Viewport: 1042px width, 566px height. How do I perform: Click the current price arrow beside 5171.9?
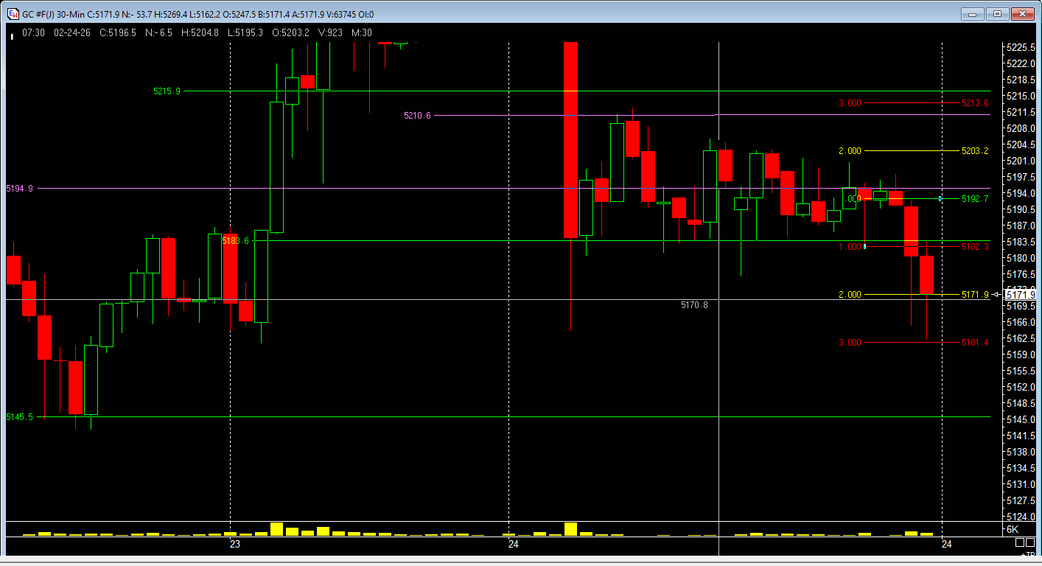tap(996, 294)
